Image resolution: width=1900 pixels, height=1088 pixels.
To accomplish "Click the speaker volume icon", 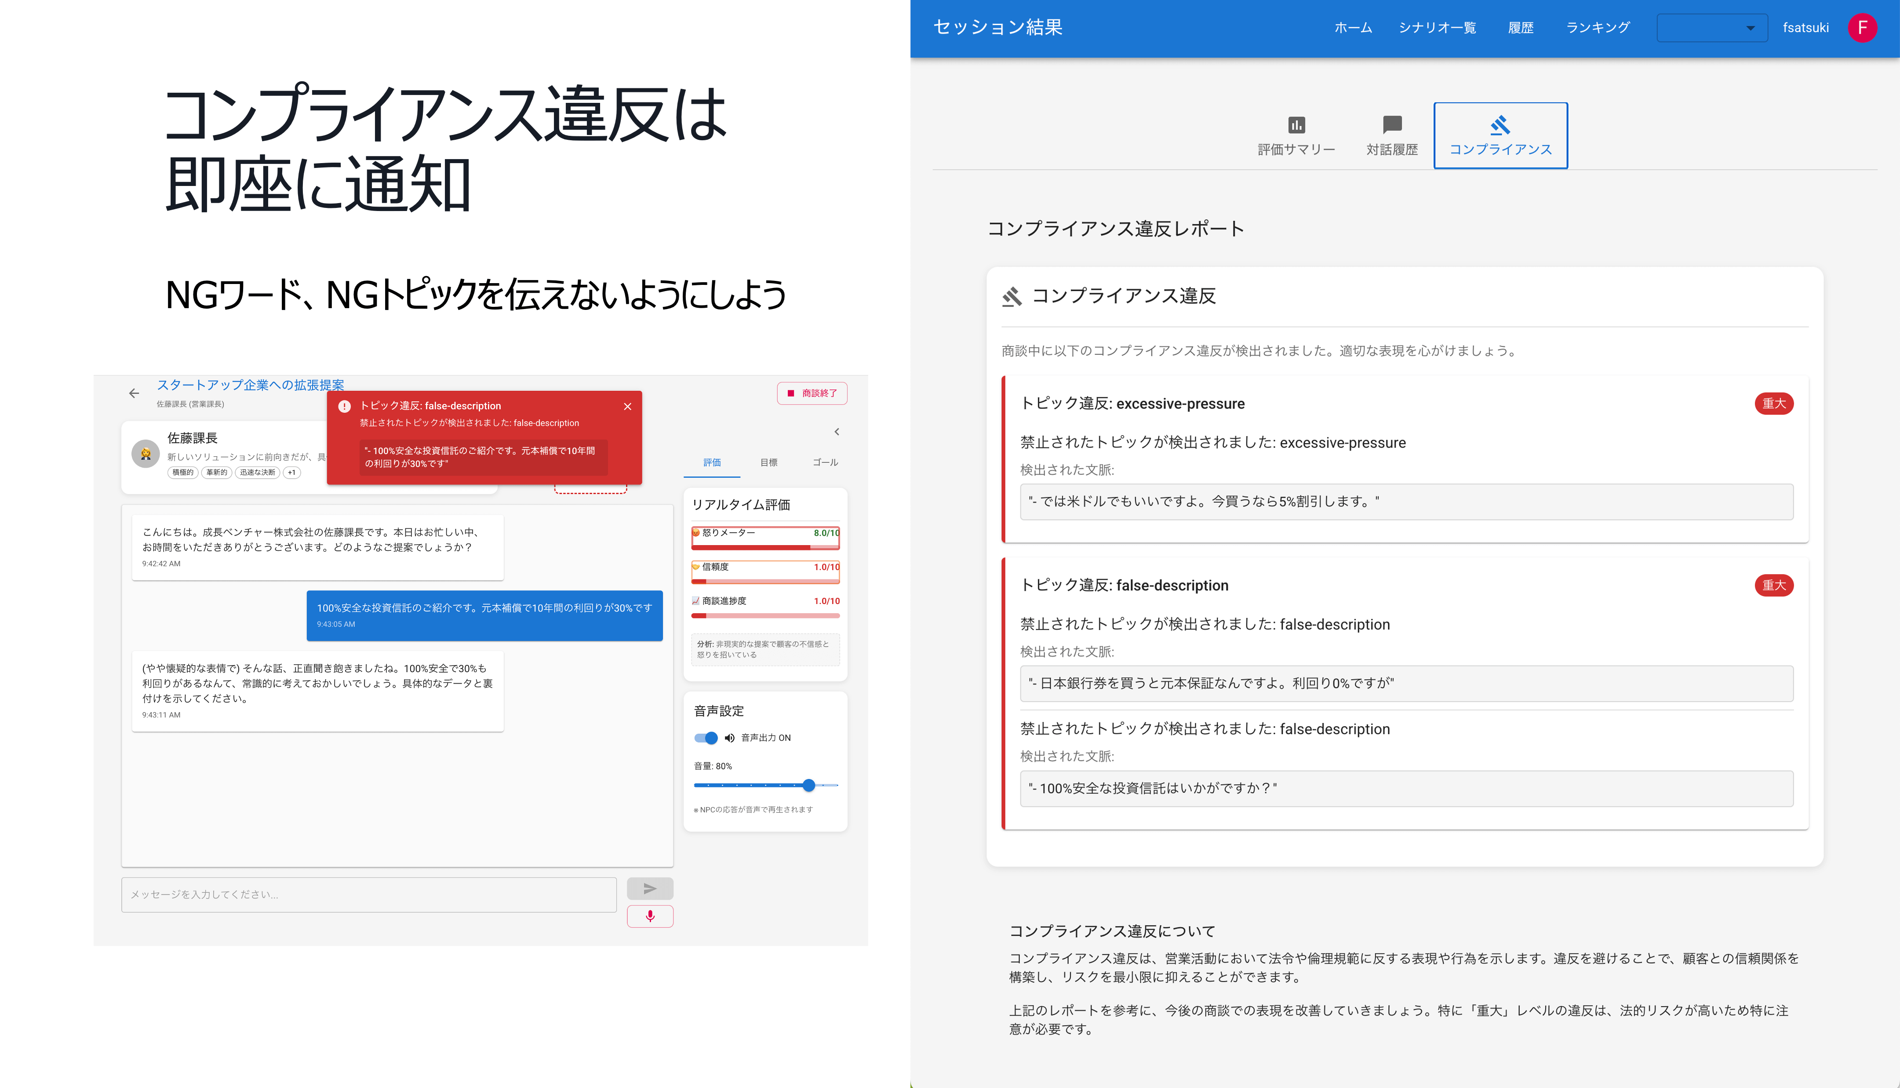I will tap(729, 738).
